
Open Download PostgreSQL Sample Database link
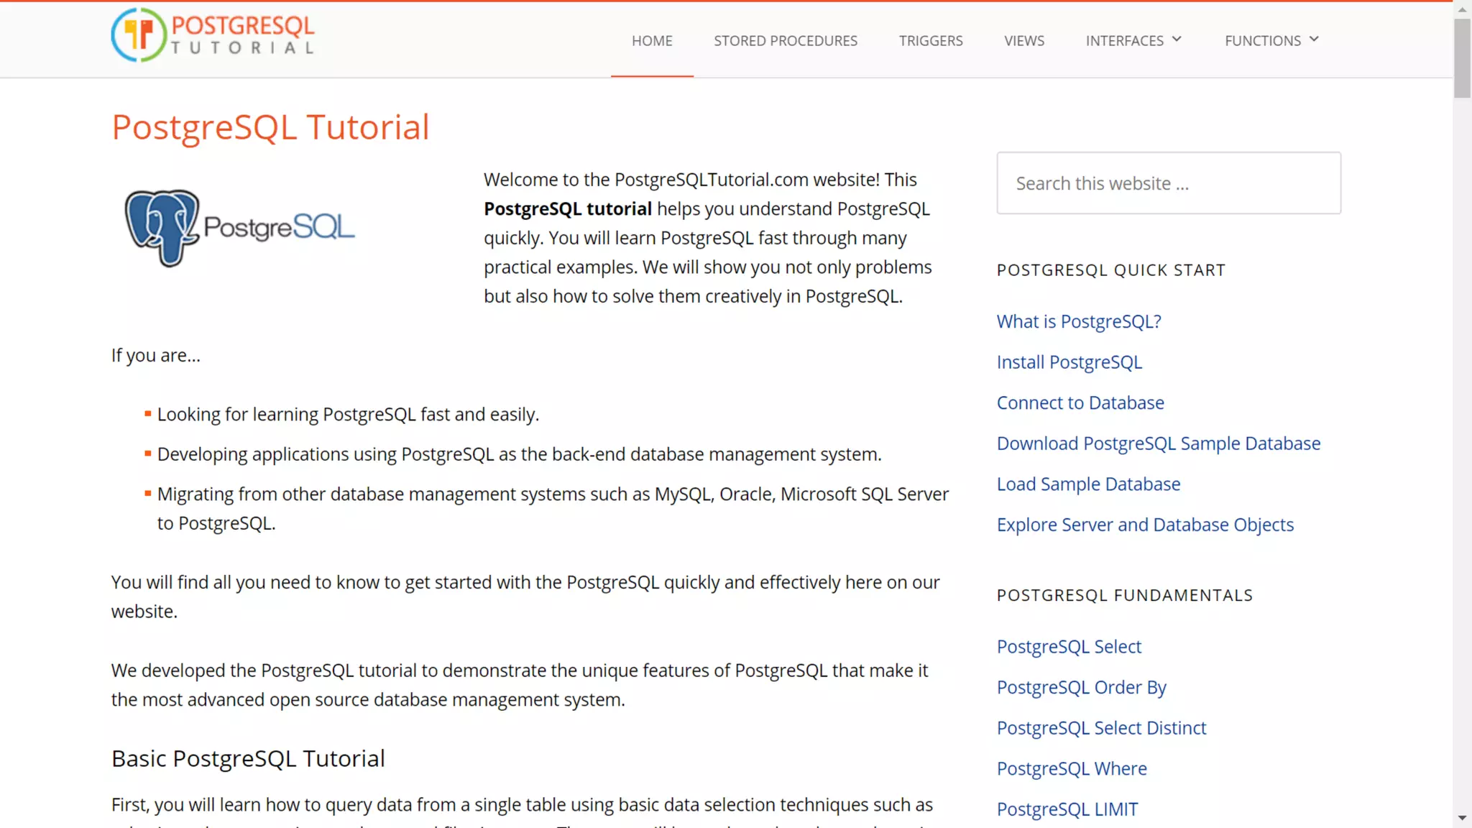(x=1159, y=443)
